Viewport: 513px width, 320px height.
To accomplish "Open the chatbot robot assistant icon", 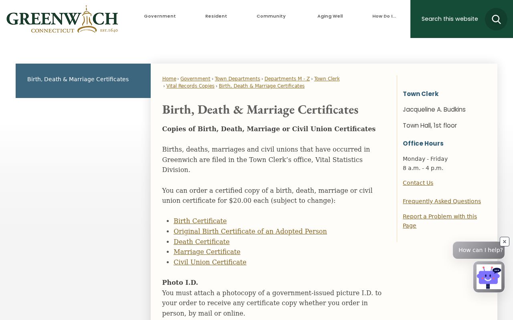I will coord(489,277).
